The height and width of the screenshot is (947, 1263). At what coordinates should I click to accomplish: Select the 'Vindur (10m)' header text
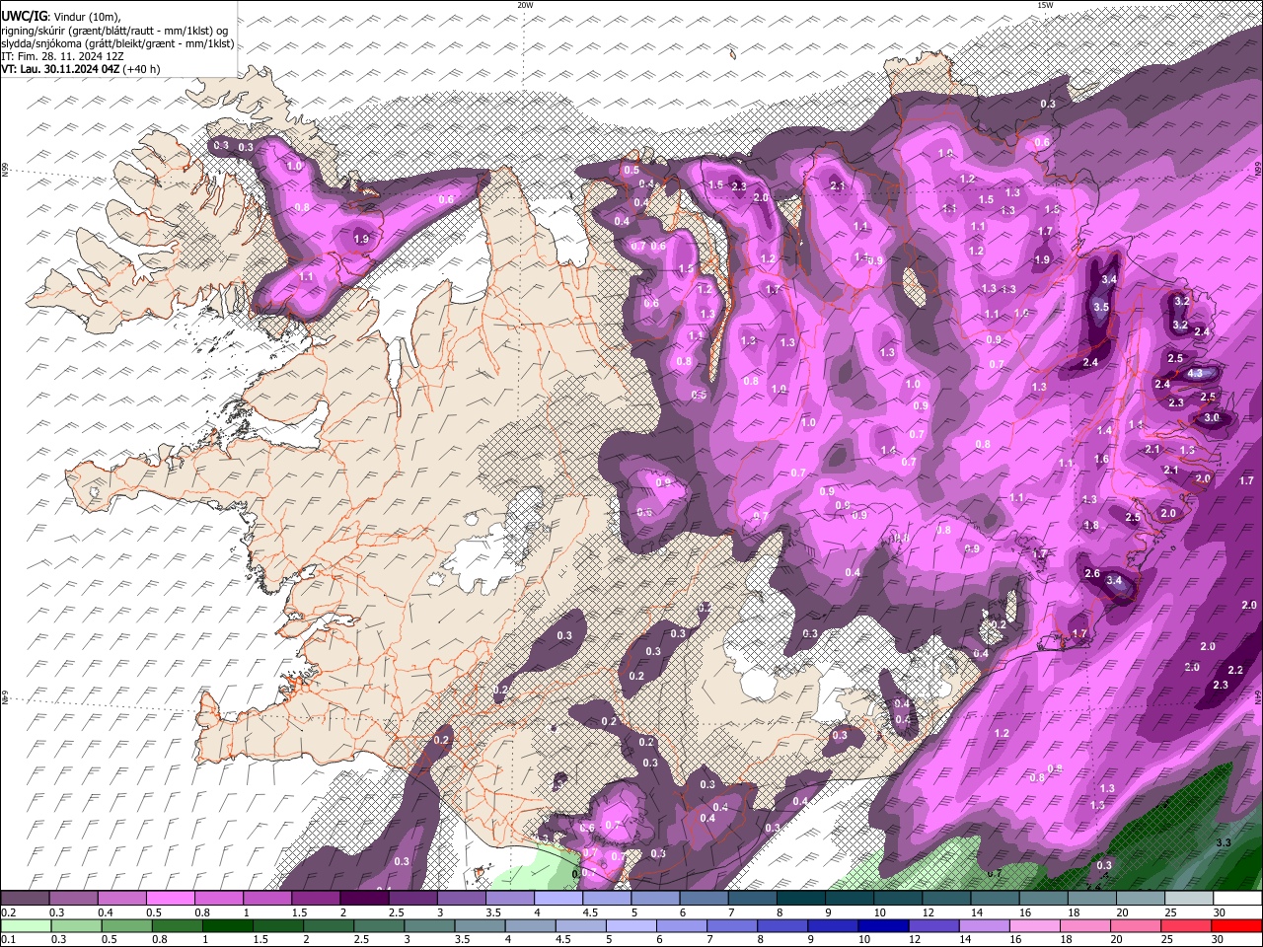[x=85, y=17]
